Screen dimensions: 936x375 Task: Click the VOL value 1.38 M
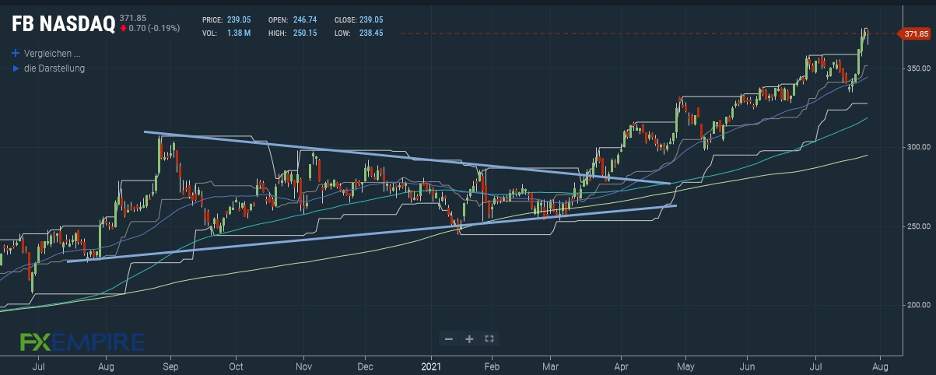[x=239, y=33]
